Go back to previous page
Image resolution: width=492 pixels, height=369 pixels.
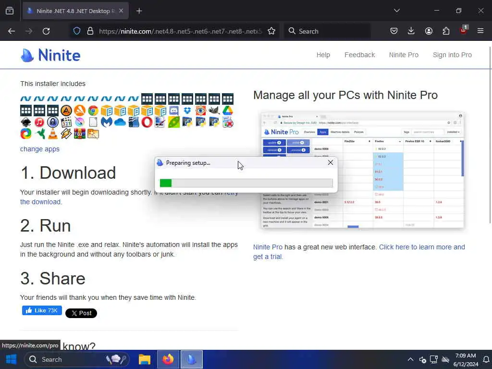tap(12, 31)
